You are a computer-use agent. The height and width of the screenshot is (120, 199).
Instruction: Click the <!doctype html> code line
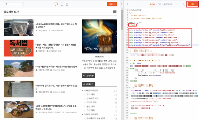135,10
